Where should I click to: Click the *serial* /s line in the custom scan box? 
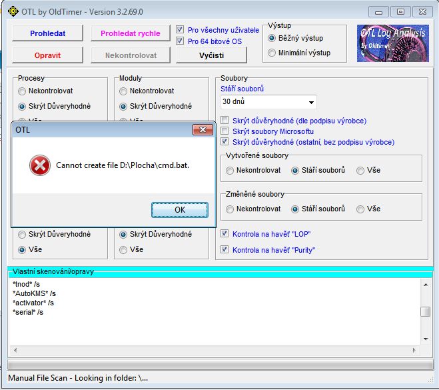pyautogui.click(x=28, y=312)
